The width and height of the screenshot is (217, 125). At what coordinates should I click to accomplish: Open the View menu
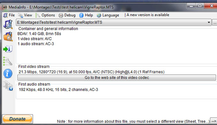point(25,15)
